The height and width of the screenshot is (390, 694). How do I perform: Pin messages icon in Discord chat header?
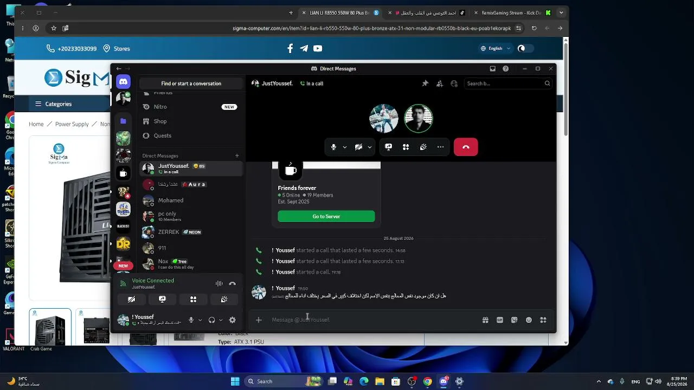425,83
